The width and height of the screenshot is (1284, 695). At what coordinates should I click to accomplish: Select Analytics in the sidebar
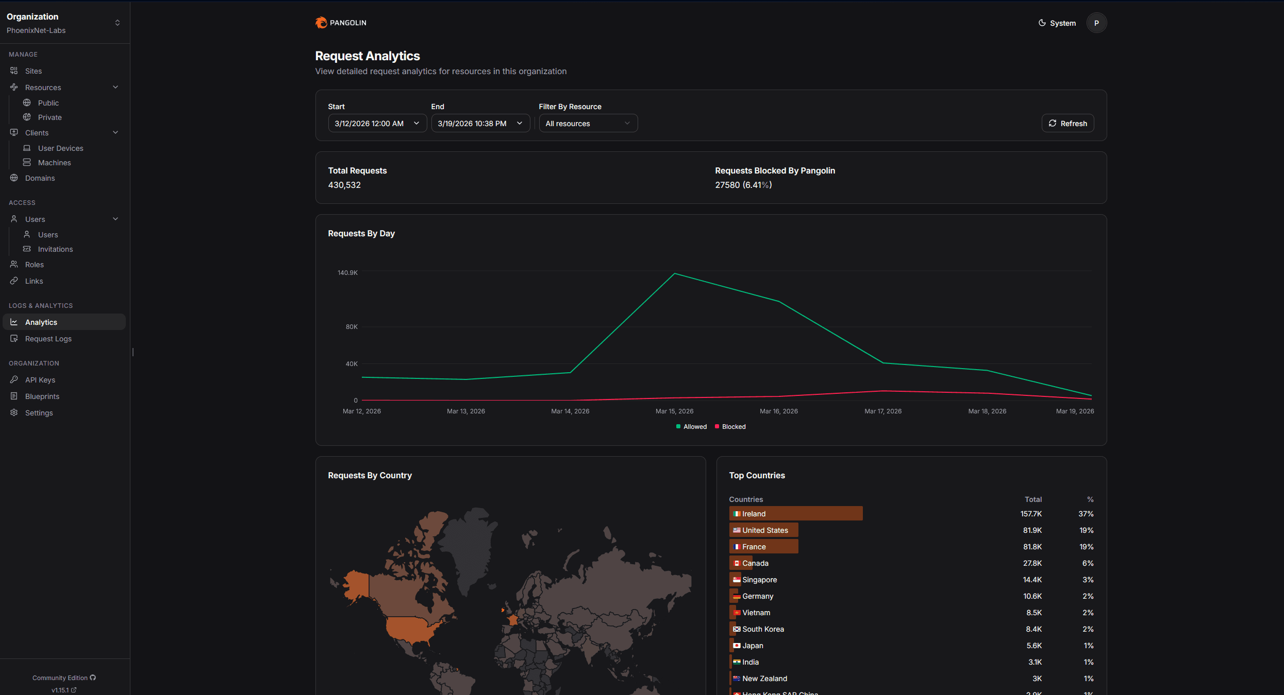(41, 322)
